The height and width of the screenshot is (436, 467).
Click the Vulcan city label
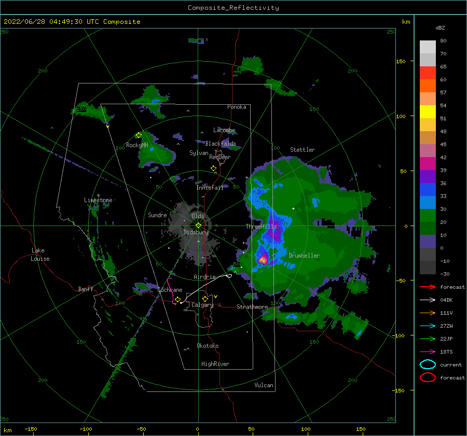pos(264,385)
